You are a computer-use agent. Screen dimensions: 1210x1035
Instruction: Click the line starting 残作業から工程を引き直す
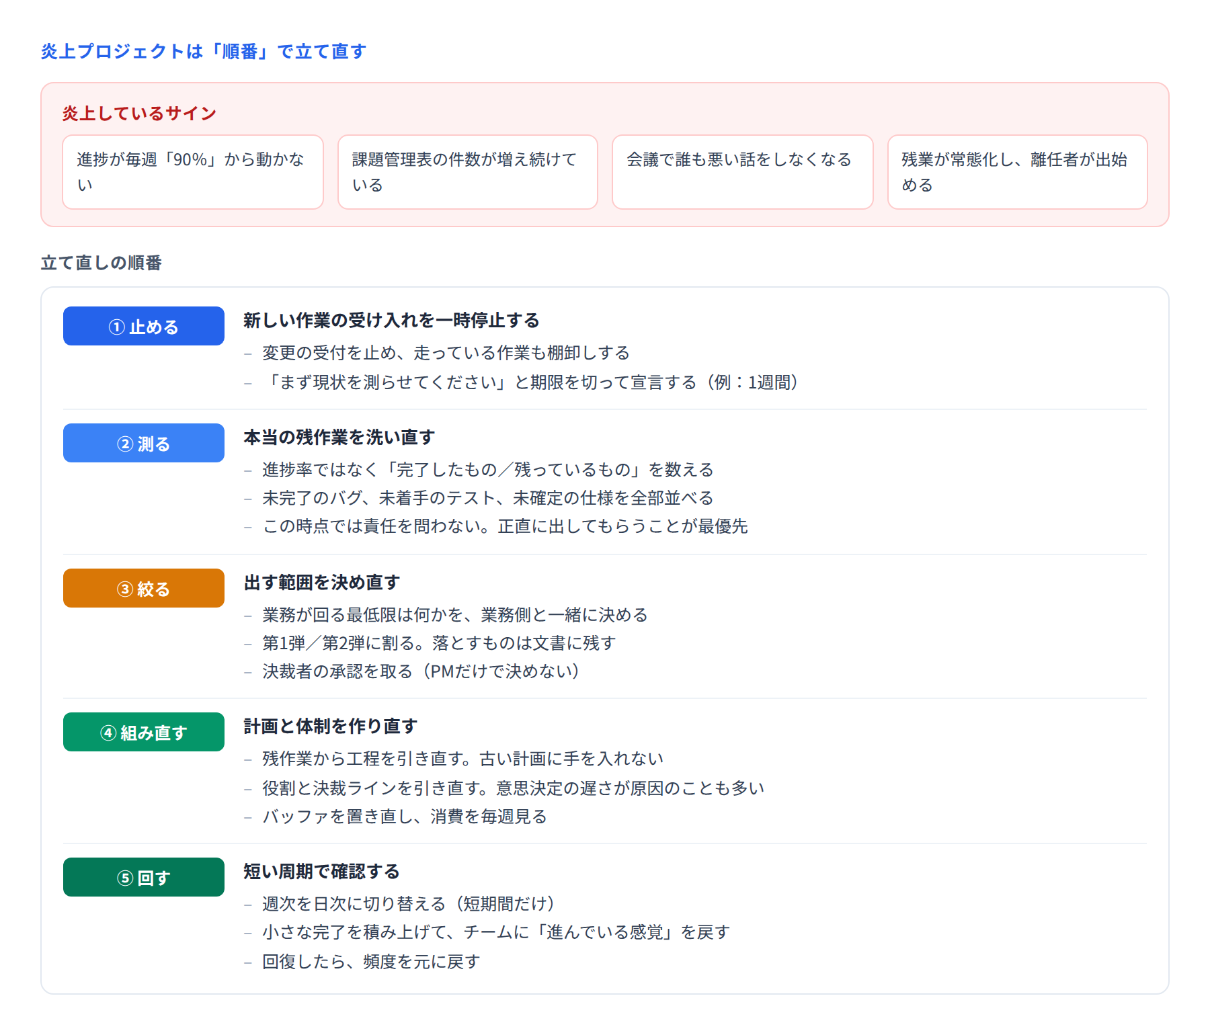coord(462,758)
